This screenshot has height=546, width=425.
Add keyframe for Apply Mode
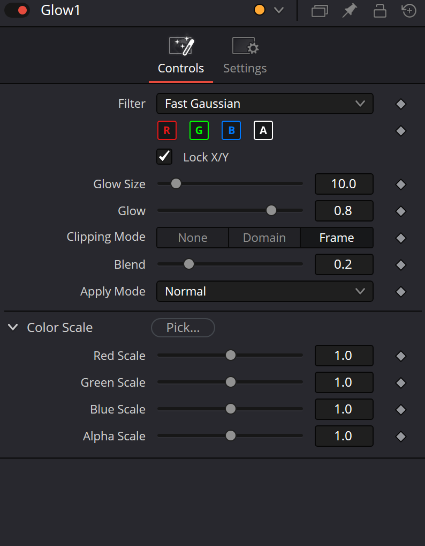(401, 292)
